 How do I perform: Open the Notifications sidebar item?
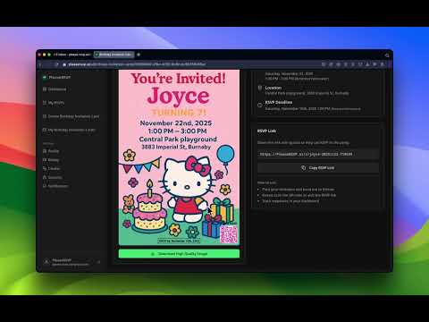(55, 186)
